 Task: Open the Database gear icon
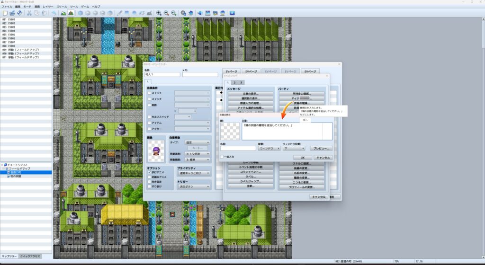click(x=183, y=13)
